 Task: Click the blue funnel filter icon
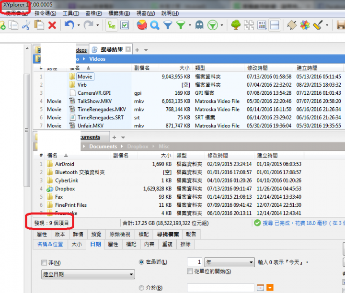[x=168, y=25]
